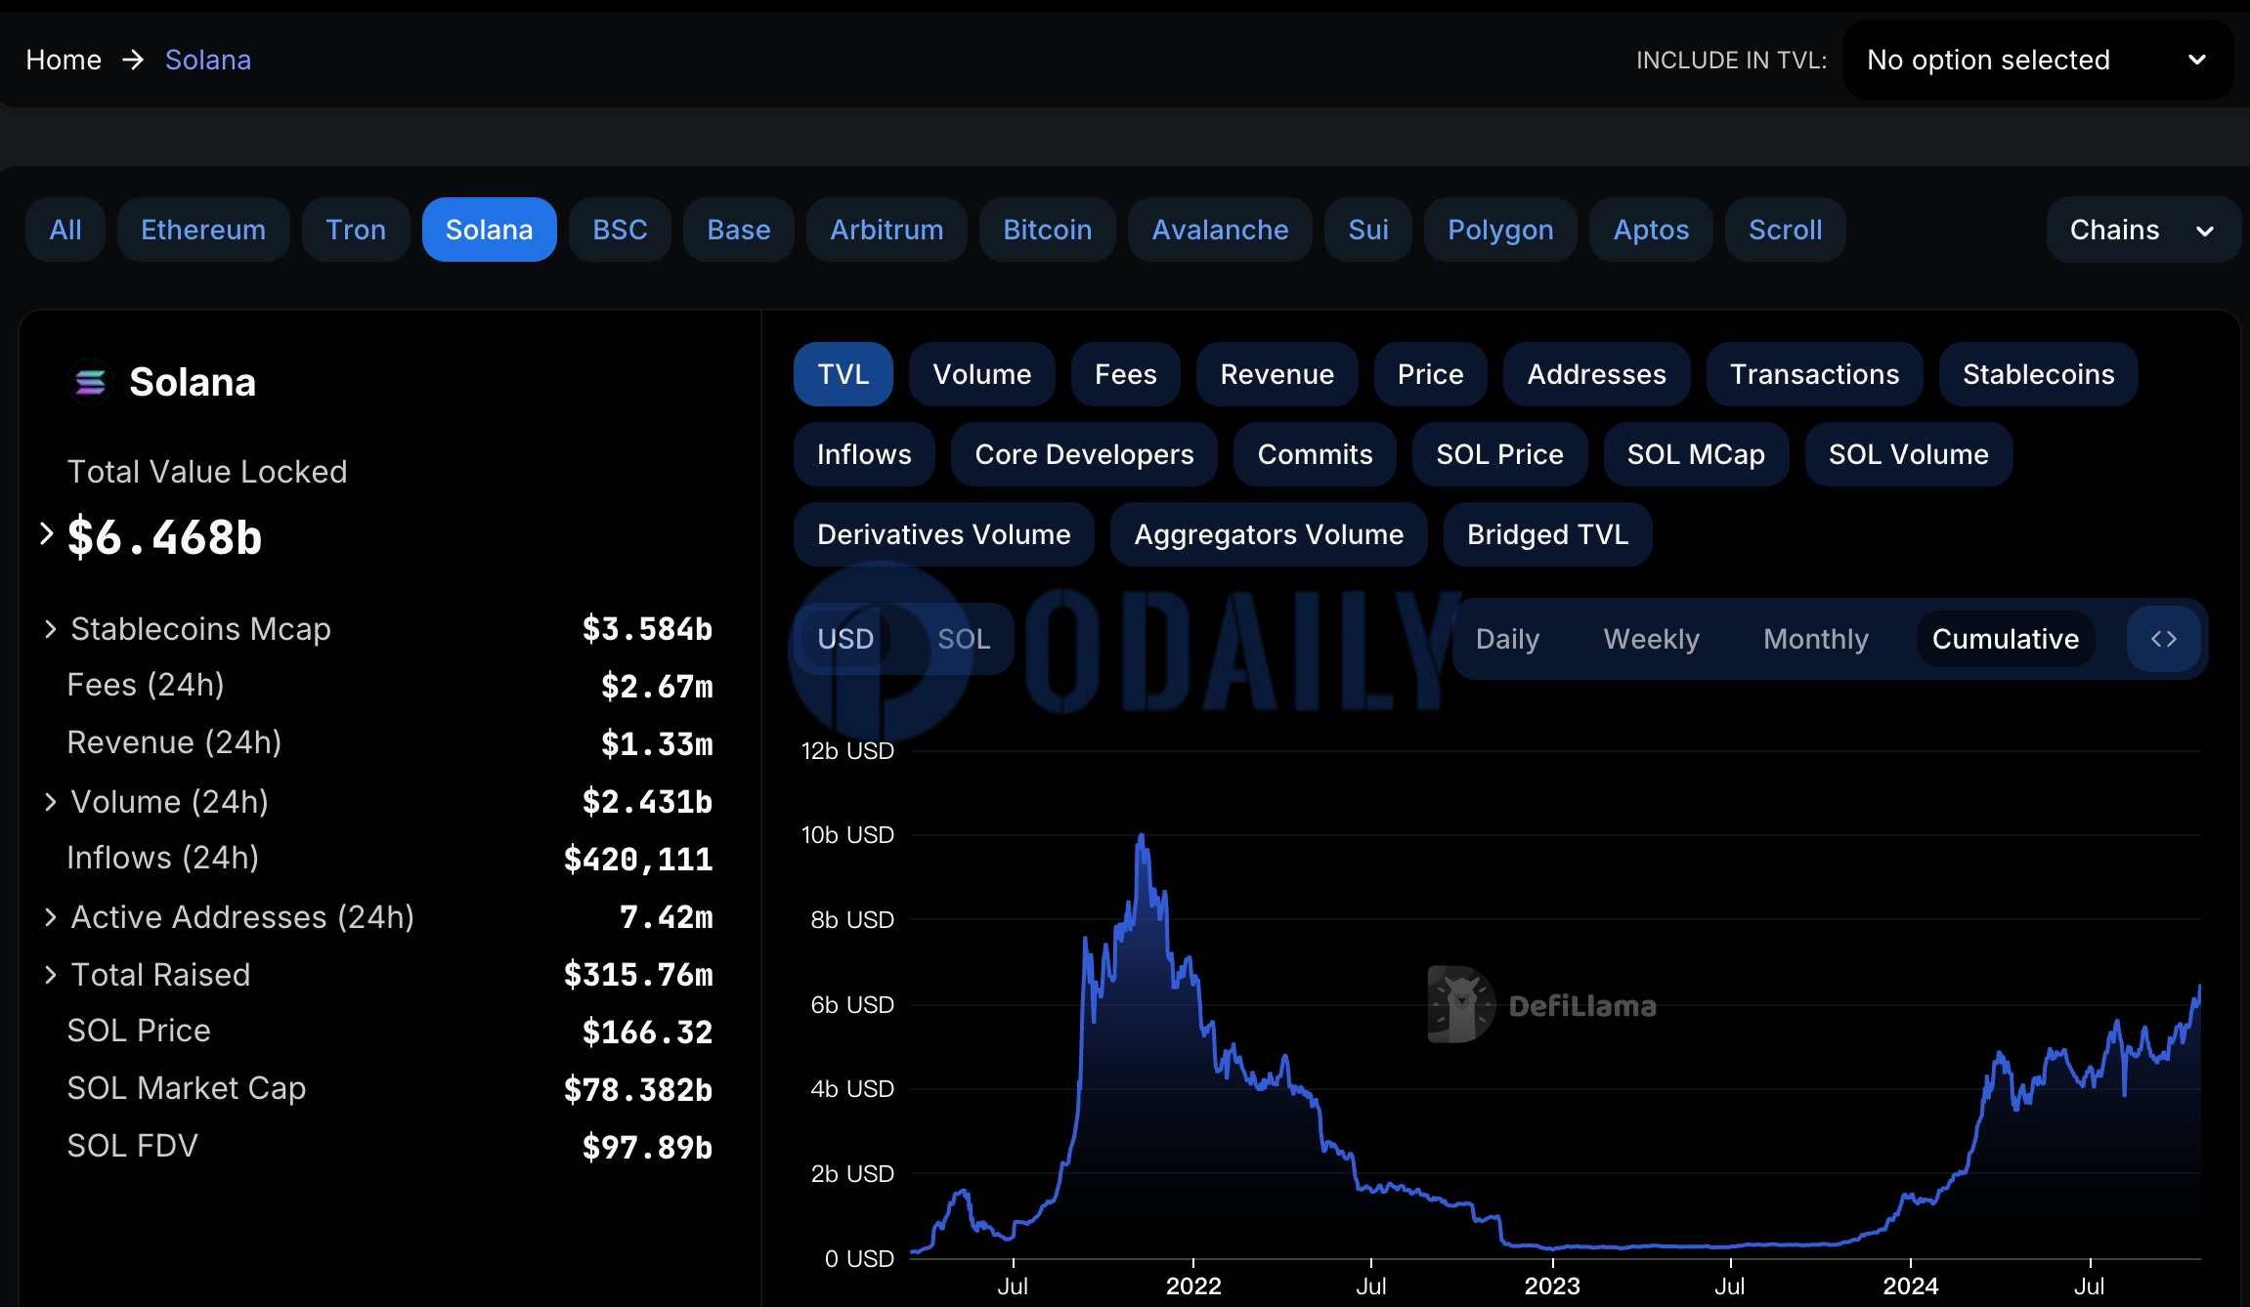This screenshot has width=2250, height=1307.
Task: Click the SOL Market Cap value $78.382b
Action: coord(637,1089)
